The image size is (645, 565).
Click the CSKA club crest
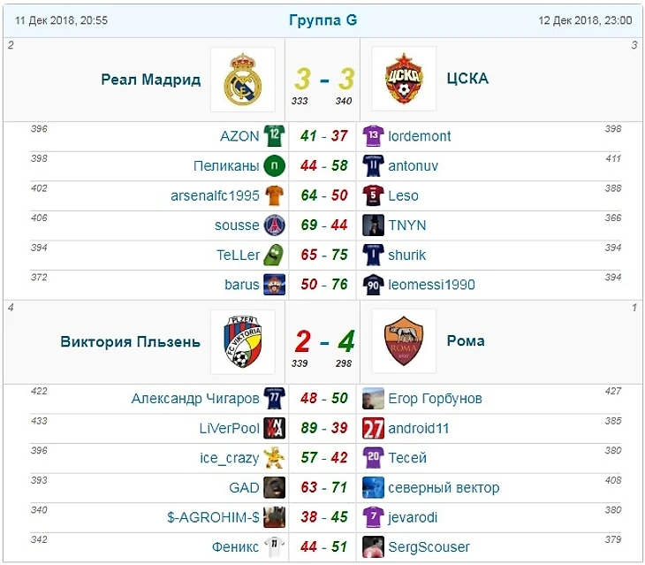click(x=404, y=80)
